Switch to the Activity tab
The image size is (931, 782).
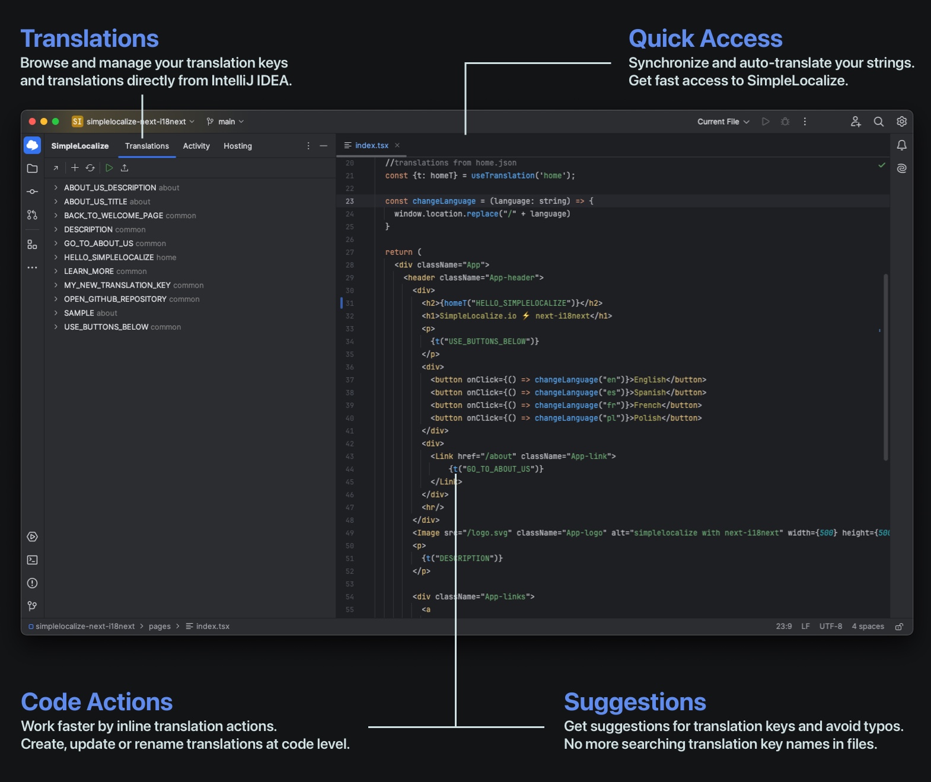pos(196,146)
